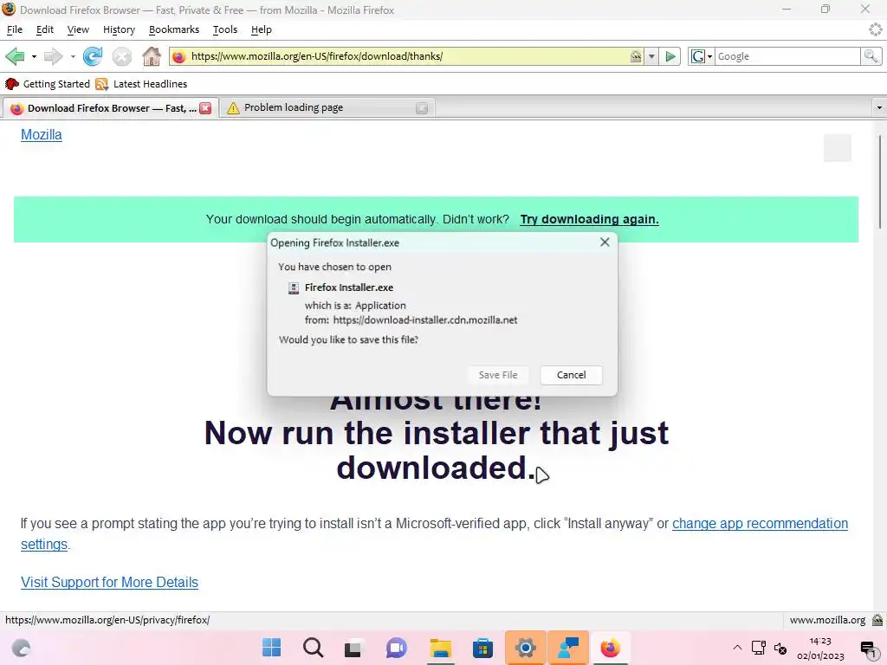Click the Firefox Installer.exe file icon
887x665 pixels.
pos(293,287)
